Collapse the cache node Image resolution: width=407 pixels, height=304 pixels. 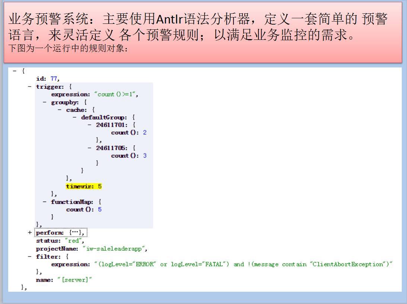point(60,110)
